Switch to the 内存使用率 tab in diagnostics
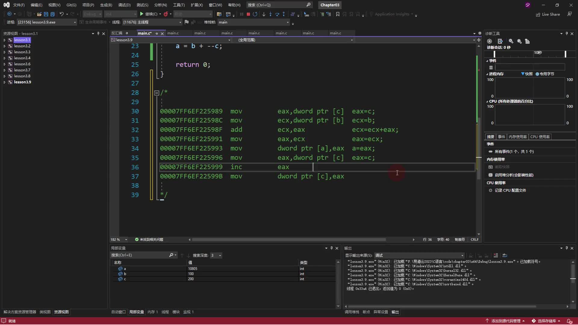This screenshot has height=325, width=578. pyautogui.click(x=518, y=137)
